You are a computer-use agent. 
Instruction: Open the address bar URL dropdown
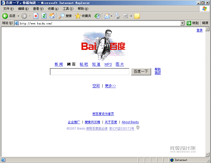[182, 23]
